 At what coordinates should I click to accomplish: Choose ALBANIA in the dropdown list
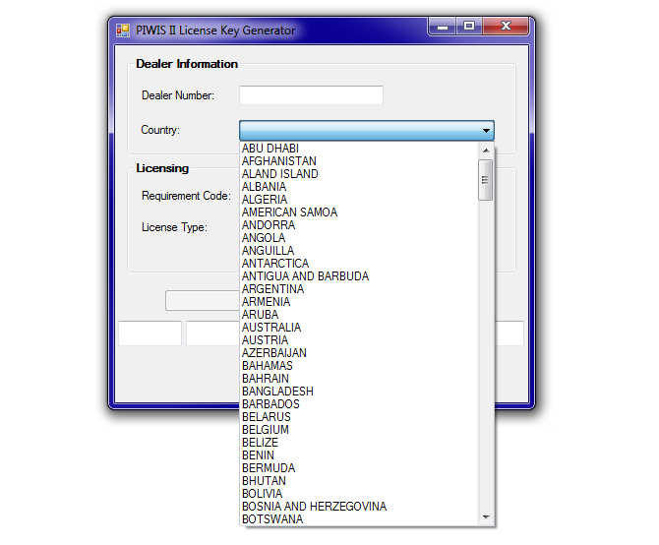(265, 187)
